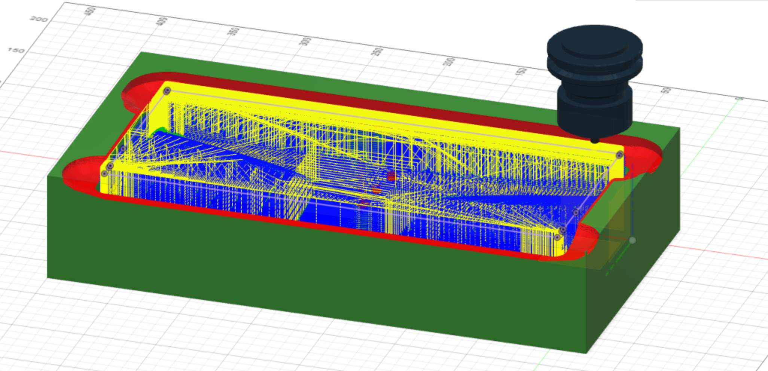Screen dimensions: 768x371
Task: Click the grid ruler label "250"
Action: [377, 52]
